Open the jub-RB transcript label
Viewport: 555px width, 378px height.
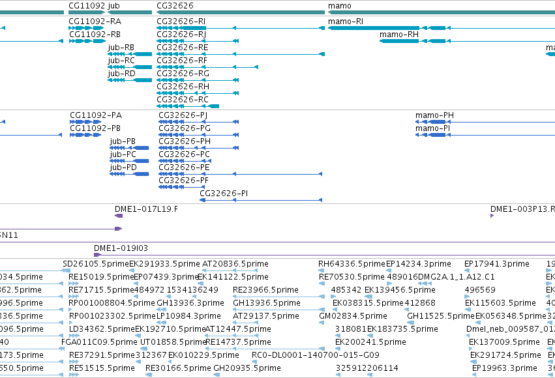coord(121,48)
